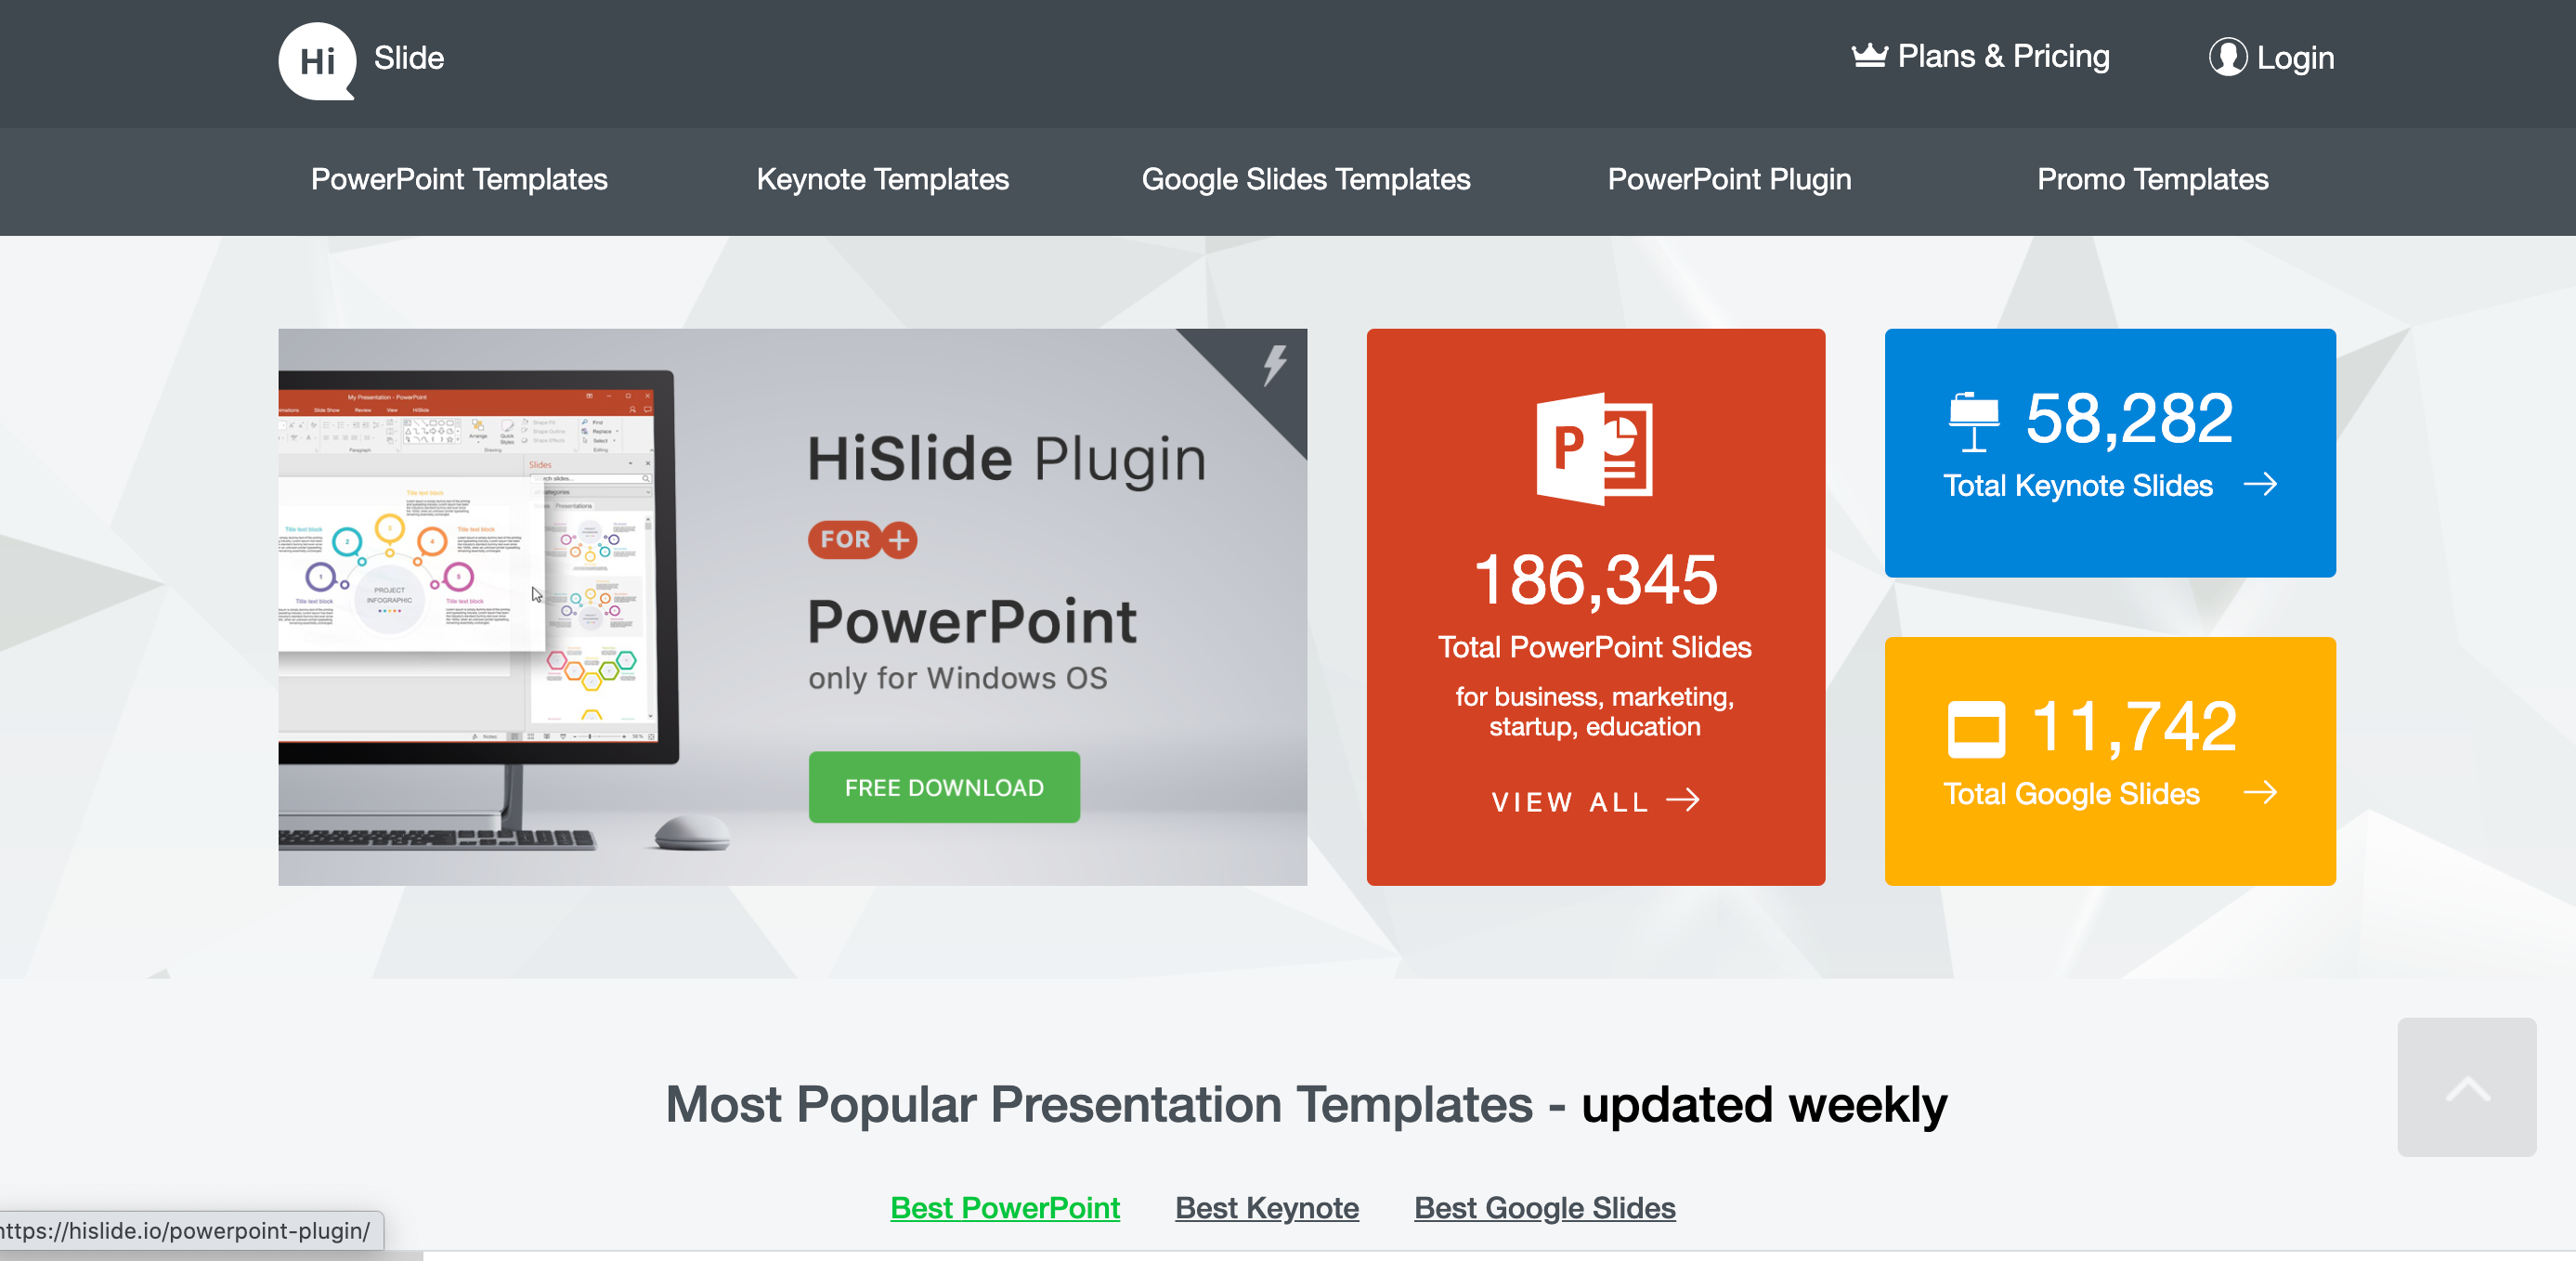Click the Keynote podium icon in blue card
Screen dimensions: 2576x1261
tap(1973, 422)
